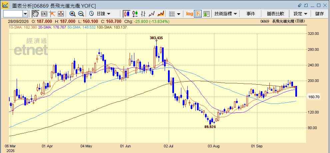Zoom out of the chart
330x153 pixels.
coord(81,14)
